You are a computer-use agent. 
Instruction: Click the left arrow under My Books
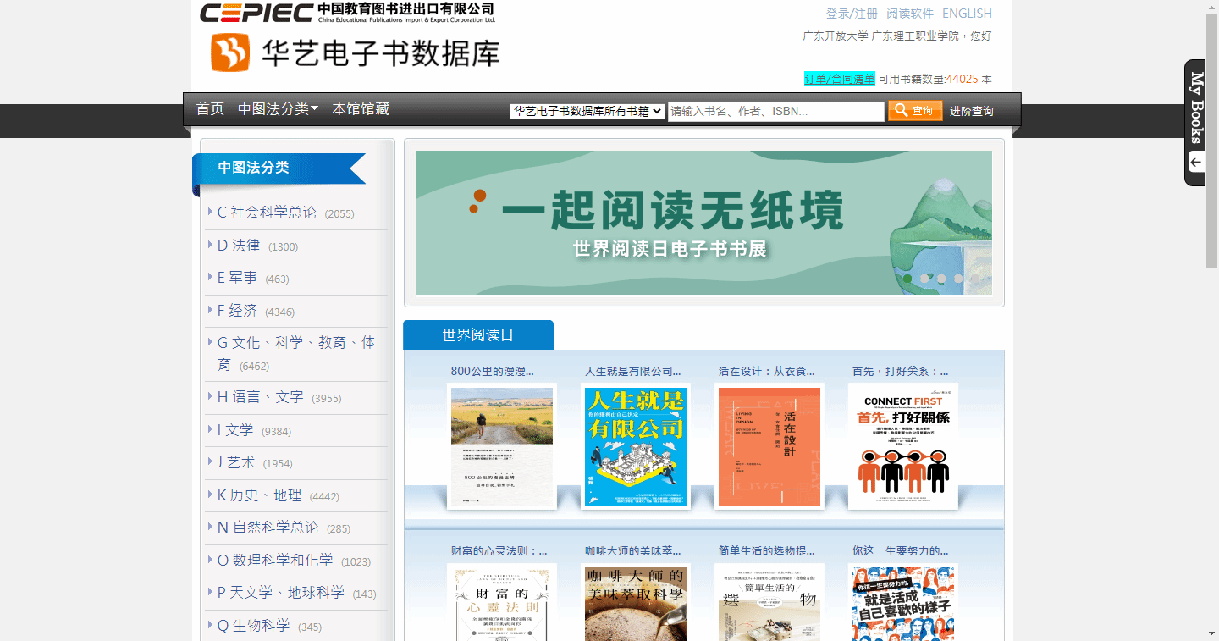point(1196,163)
